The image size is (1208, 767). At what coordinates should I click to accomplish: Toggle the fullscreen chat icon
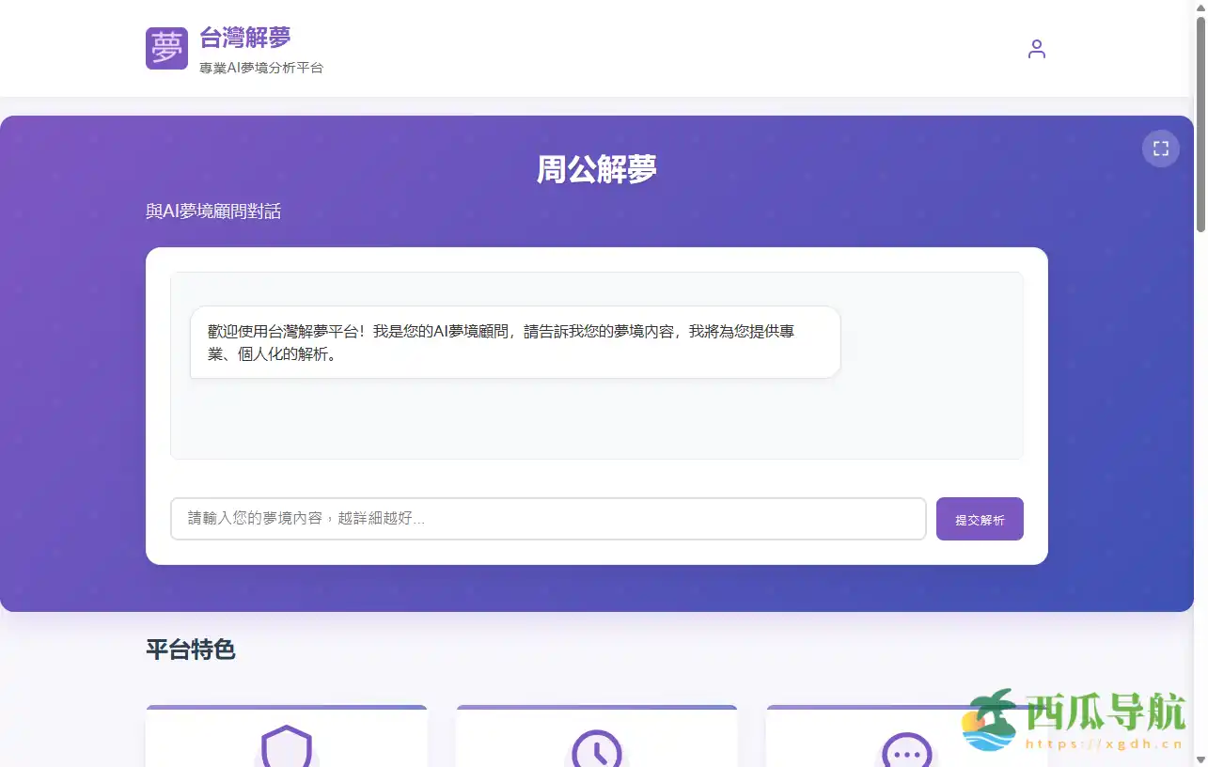point(1160,149)
